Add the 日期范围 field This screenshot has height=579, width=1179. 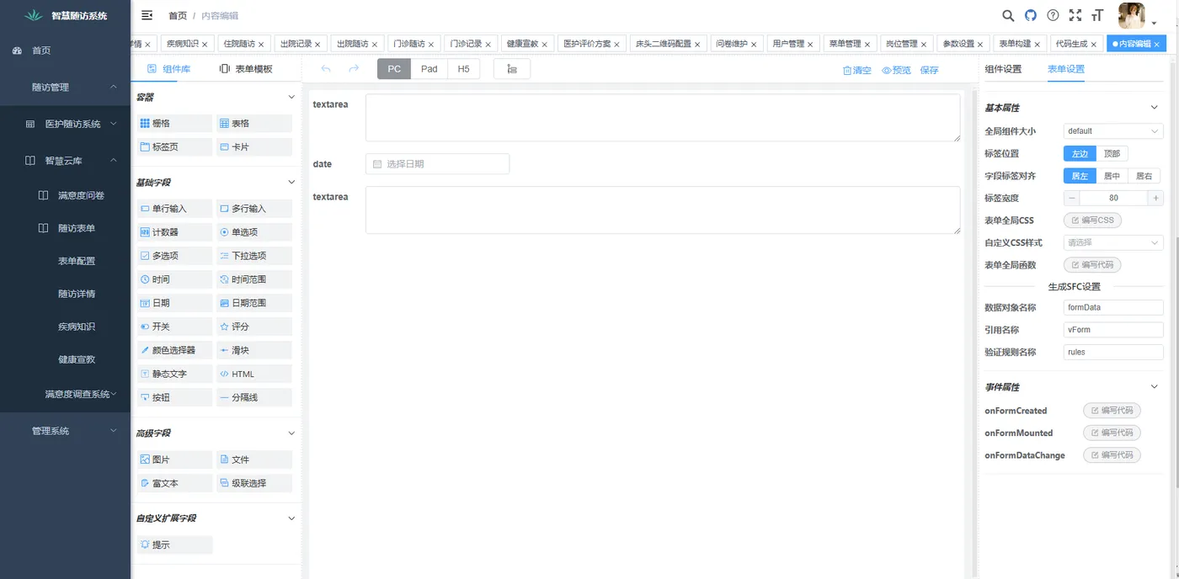coord(254,303)
